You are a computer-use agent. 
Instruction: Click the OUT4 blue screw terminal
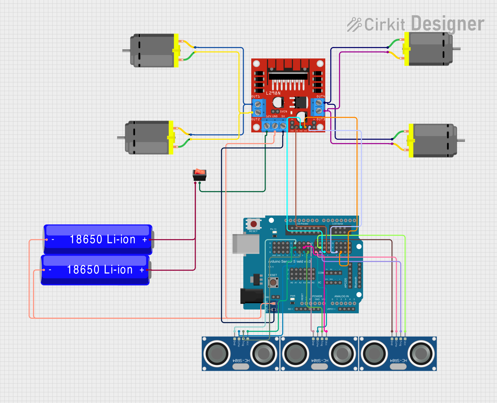coord(318,107)
